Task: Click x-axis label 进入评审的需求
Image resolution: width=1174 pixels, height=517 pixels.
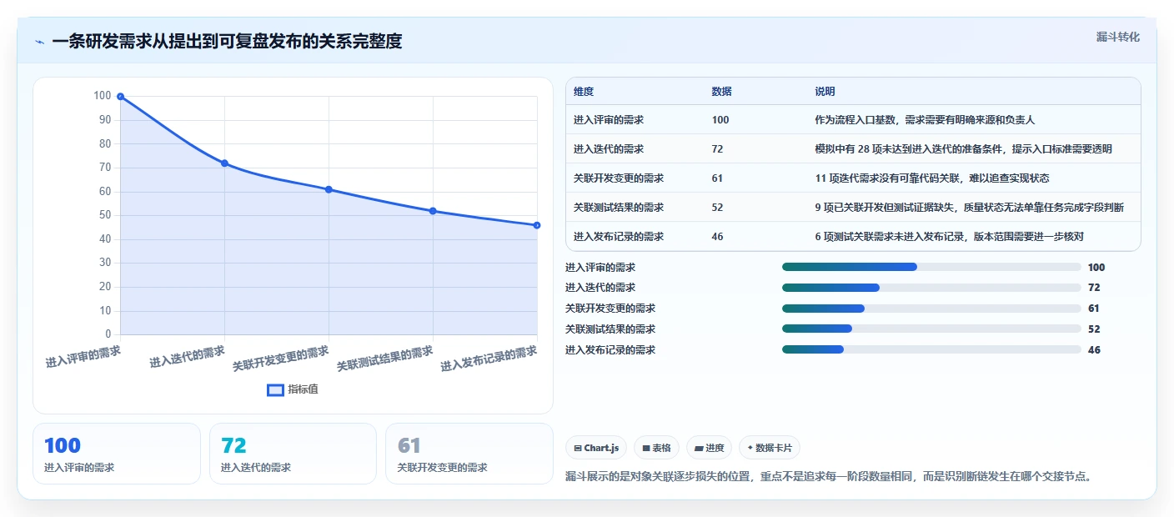Action: (83, 356)
